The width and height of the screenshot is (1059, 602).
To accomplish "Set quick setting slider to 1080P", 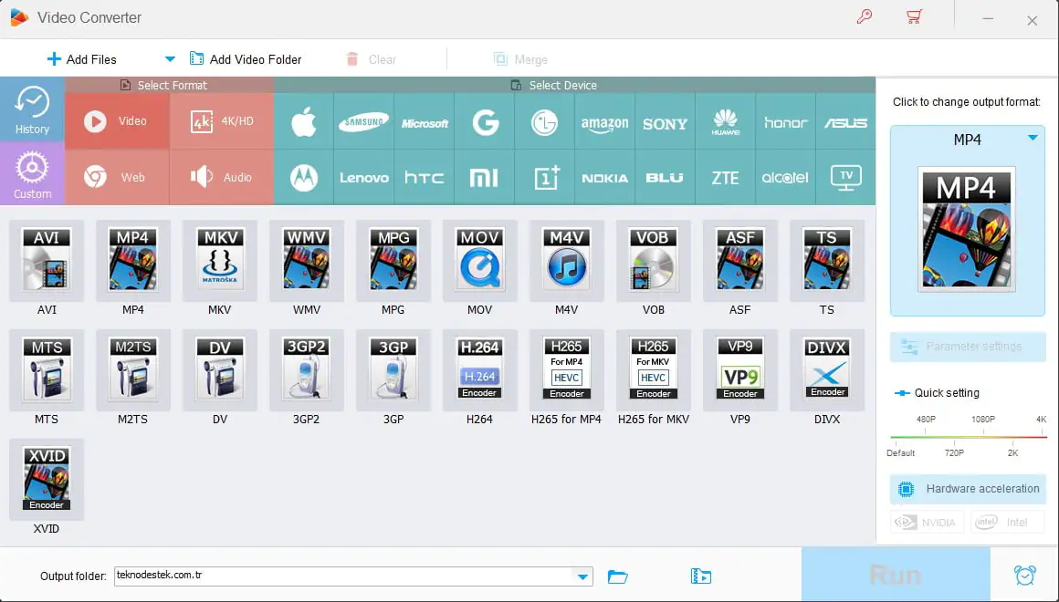I will click(x=982, y=437).
